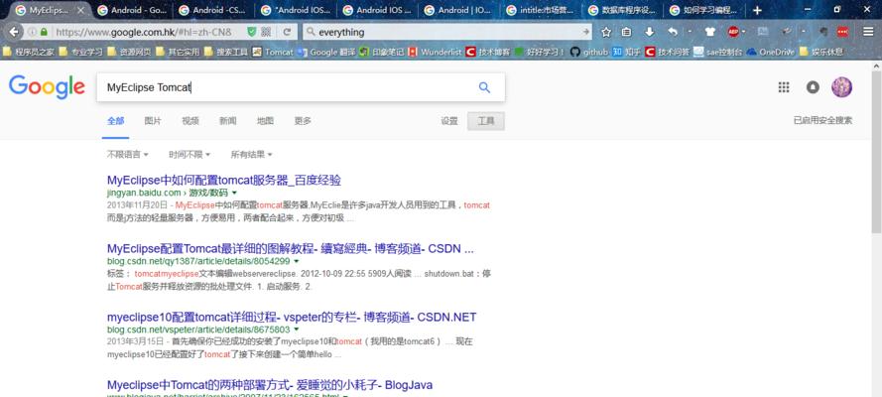
Task: Open the 不限语言 language filter dropdown
Action: tap(128, 154)
